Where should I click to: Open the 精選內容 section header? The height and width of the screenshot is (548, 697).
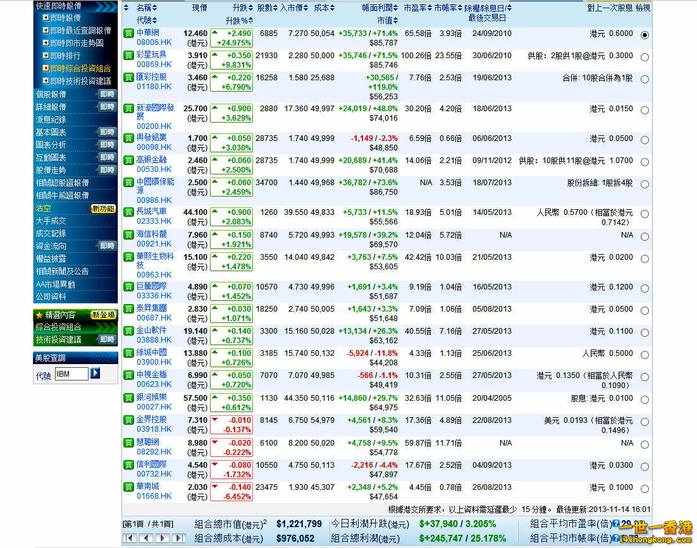(x=75, y=315)
